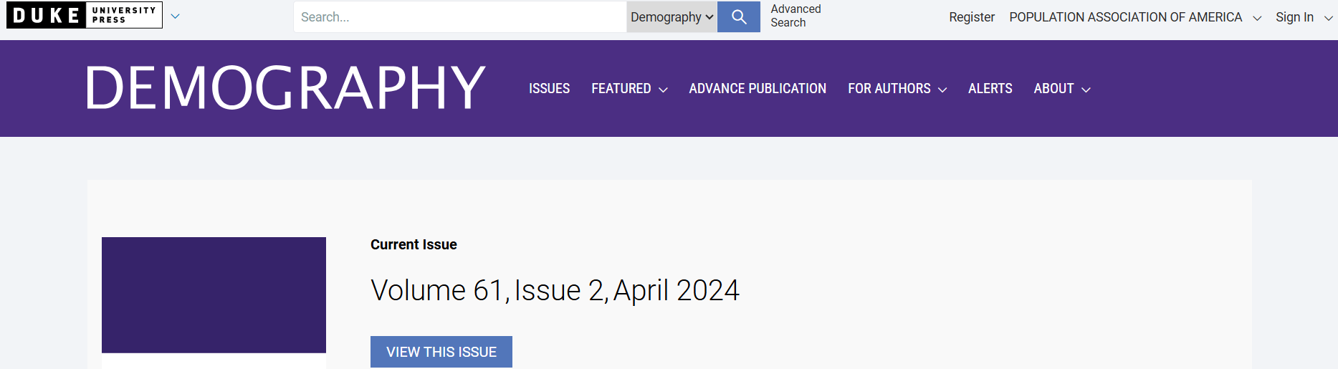
Task: Open the Alerts page
Action: (x=990, y=89)
